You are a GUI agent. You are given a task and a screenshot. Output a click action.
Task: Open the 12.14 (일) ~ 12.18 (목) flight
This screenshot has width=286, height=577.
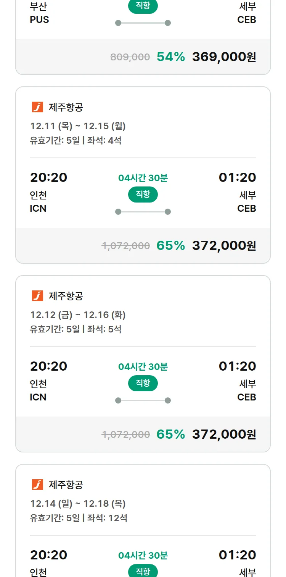(78, 504)
